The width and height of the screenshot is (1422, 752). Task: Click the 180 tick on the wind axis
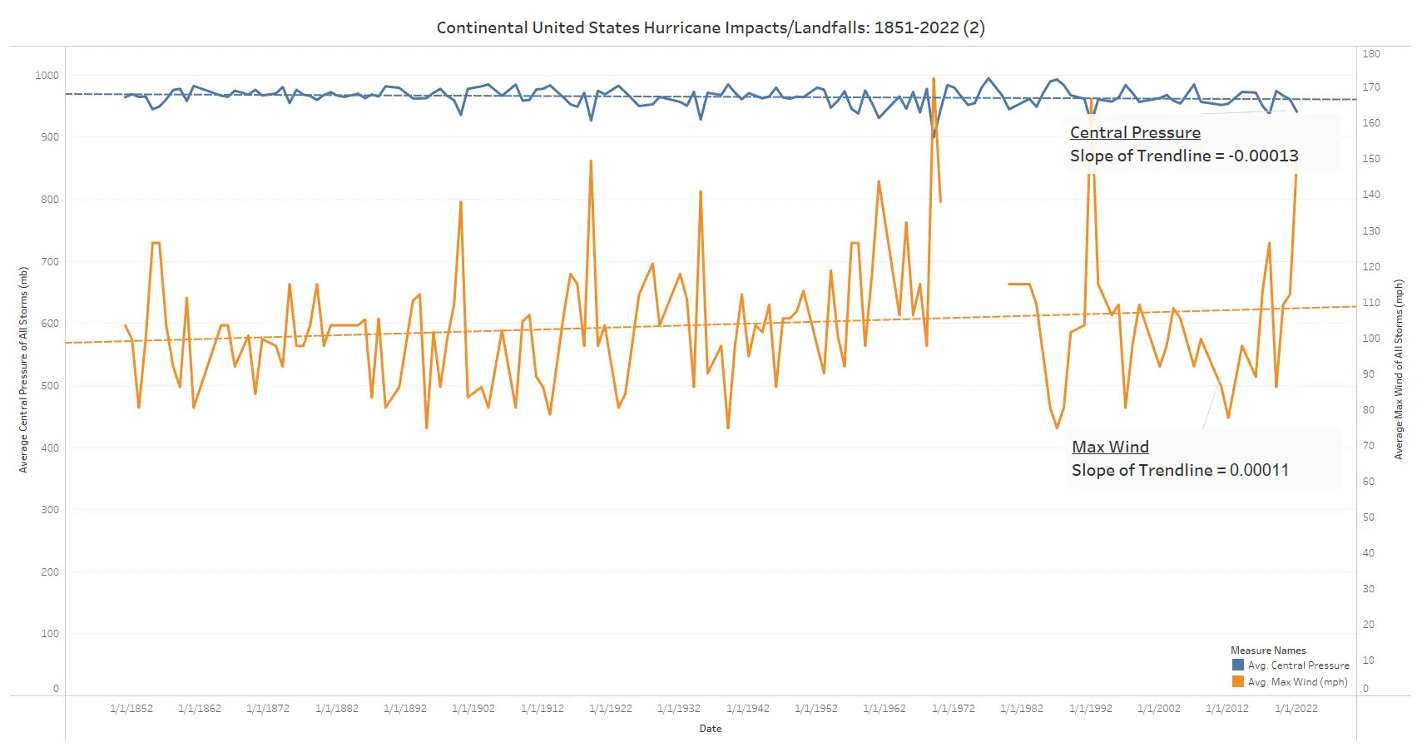(x=1370, y=54)
